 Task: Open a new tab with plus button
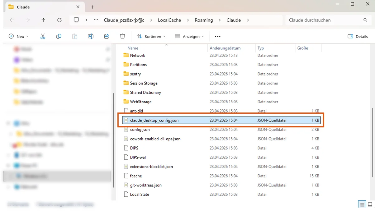tap(93, 7)
